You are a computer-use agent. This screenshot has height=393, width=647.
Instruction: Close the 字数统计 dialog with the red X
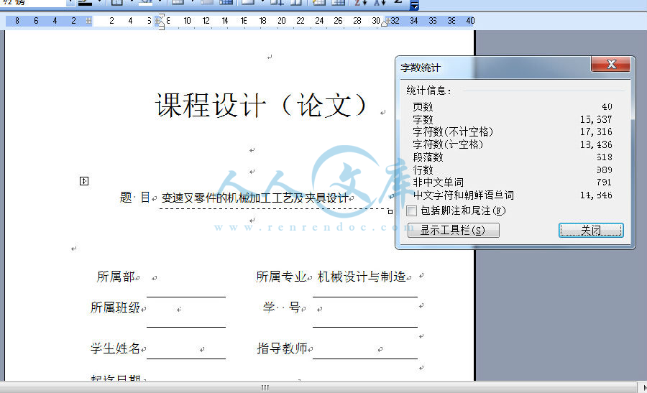tap(610, 65)
